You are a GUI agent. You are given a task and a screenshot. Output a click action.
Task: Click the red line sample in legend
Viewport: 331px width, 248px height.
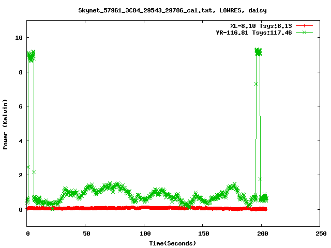point(304,26)
